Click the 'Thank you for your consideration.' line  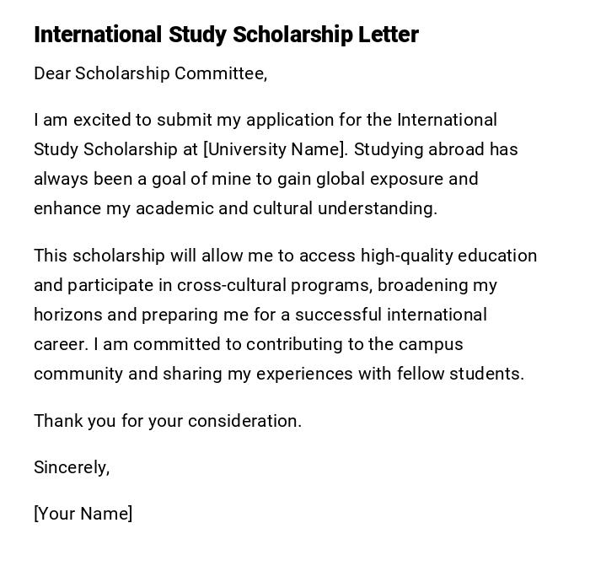[x=167, y=421]
